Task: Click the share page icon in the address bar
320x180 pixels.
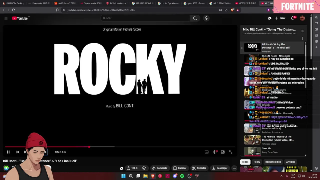Action: pos(226,10)
